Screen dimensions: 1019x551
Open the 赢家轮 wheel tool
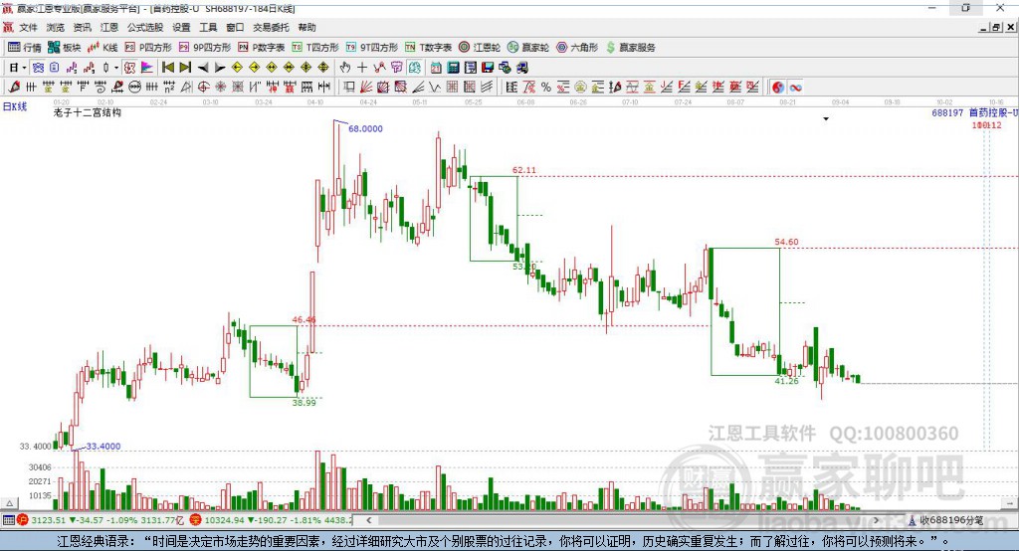(527, 48)
